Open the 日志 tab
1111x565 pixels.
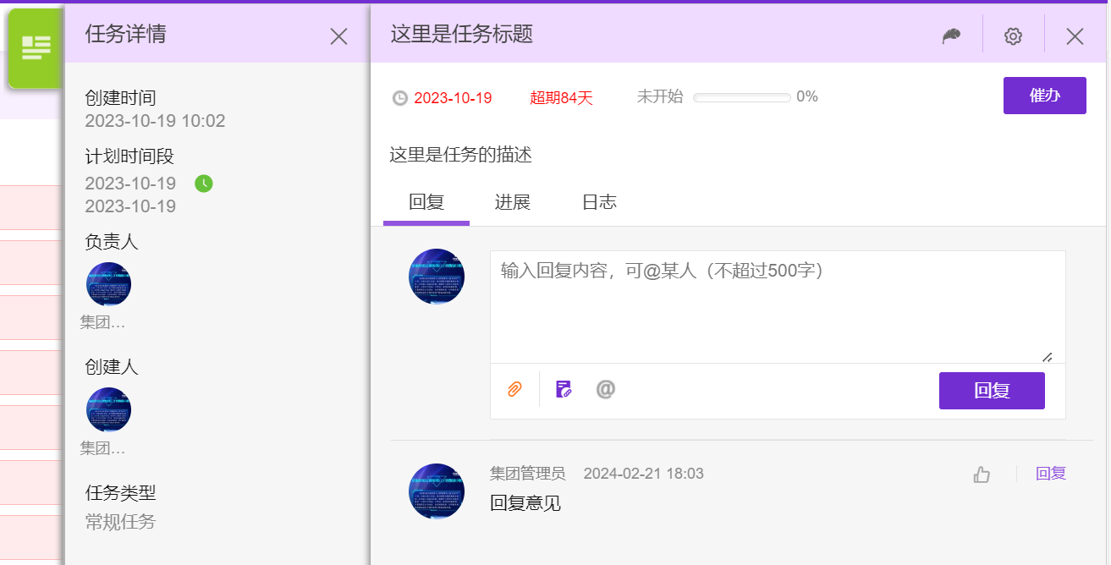(x=599, y=202)
